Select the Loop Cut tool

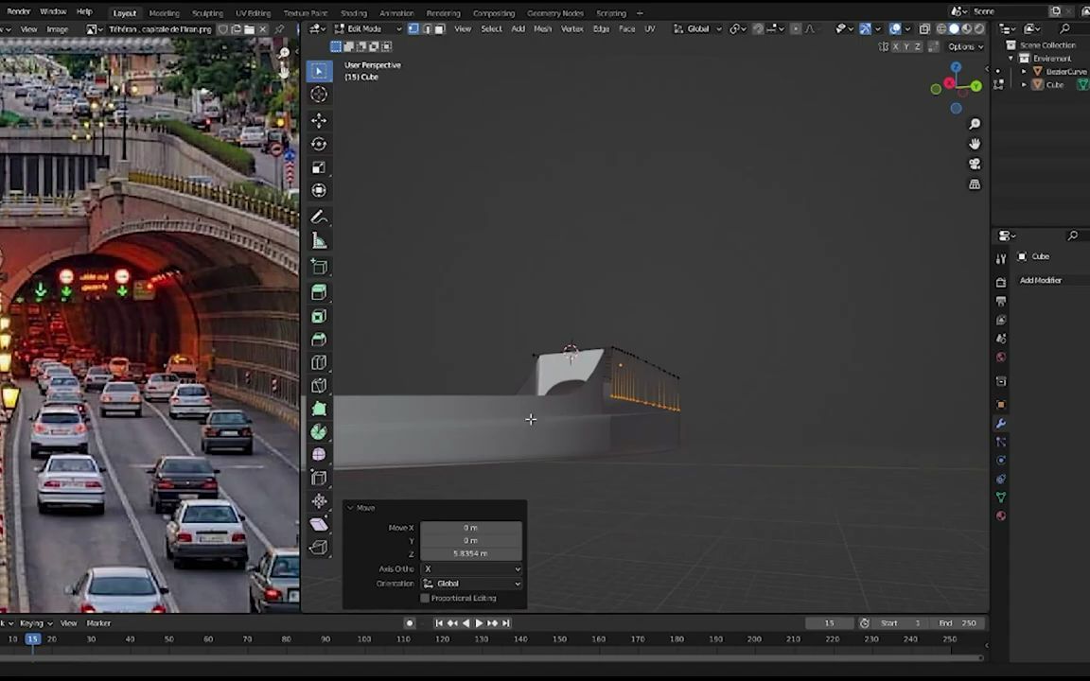pos(319,362)
